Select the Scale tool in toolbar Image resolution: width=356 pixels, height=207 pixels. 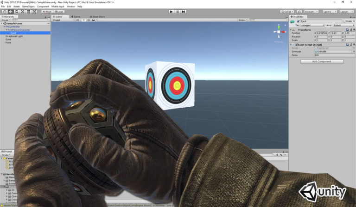click(22, 12)
